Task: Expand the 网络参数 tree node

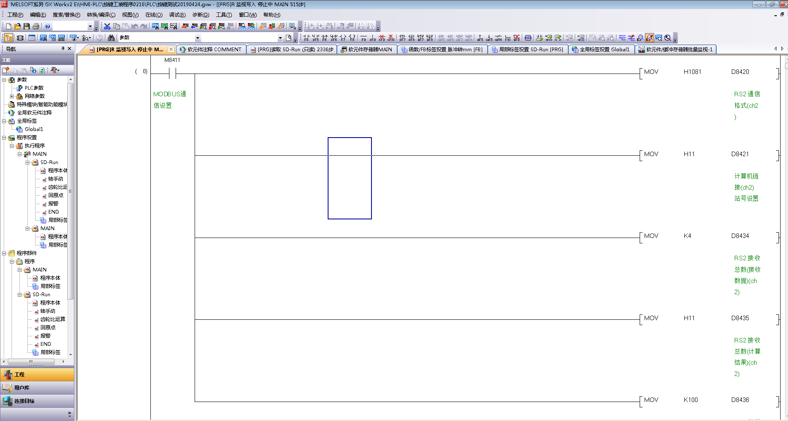Action: tap(12, 96)
